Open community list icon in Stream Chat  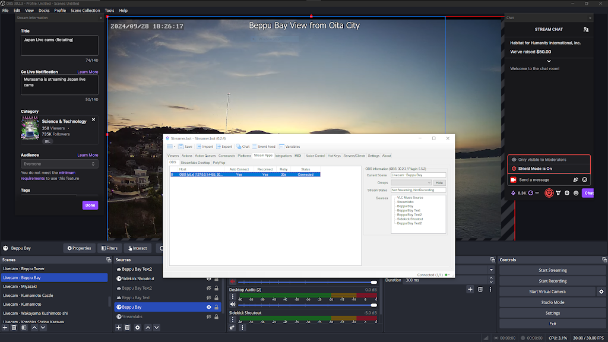tap(586, 29)
